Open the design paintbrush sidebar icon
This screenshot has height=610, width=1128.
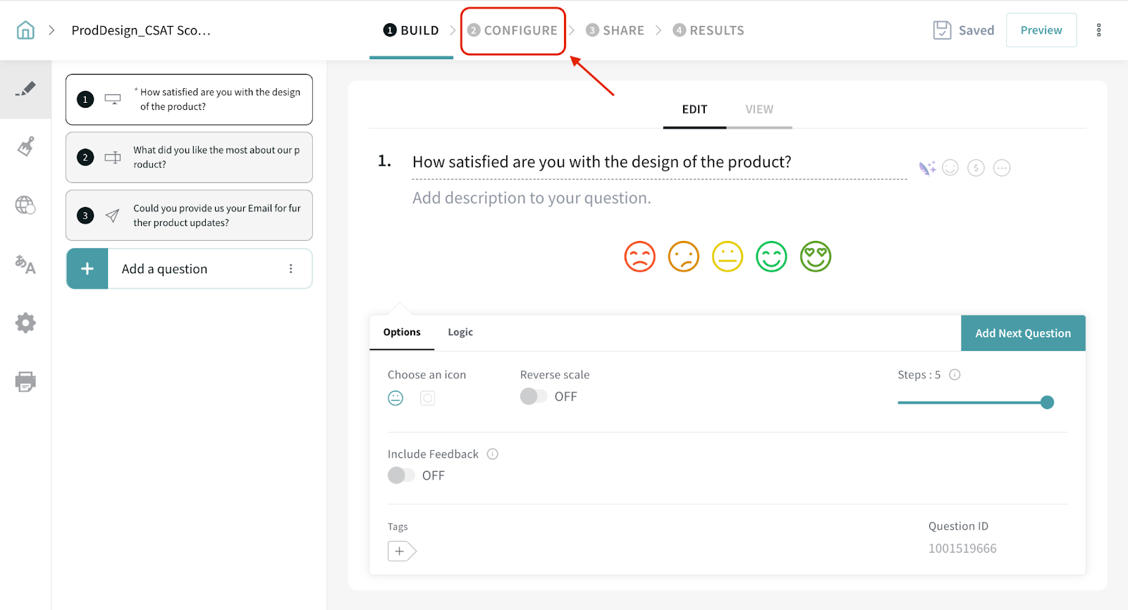click(25, 147)
